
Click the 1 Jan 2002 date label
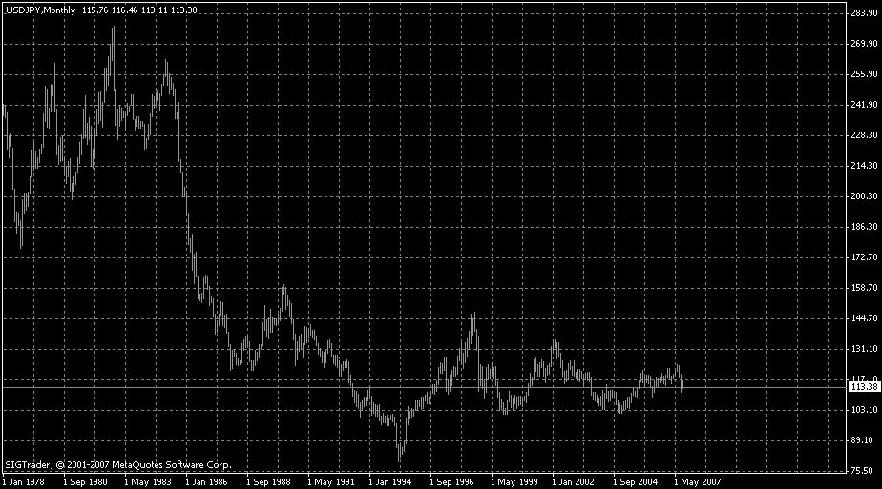pos(573,481)
